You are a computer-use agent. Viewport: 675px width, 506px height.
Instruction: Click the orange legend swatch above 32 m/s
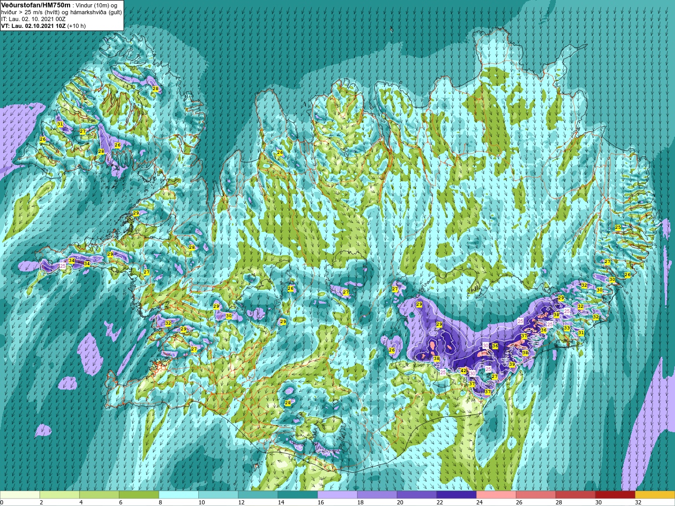click(655, 495)
